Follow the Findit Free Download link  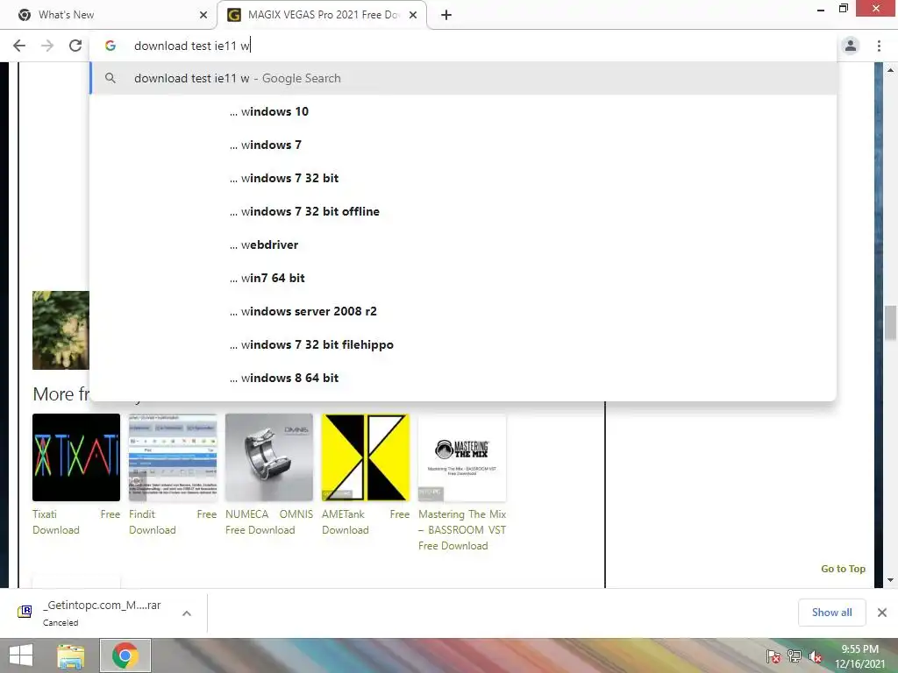point(173,522)
